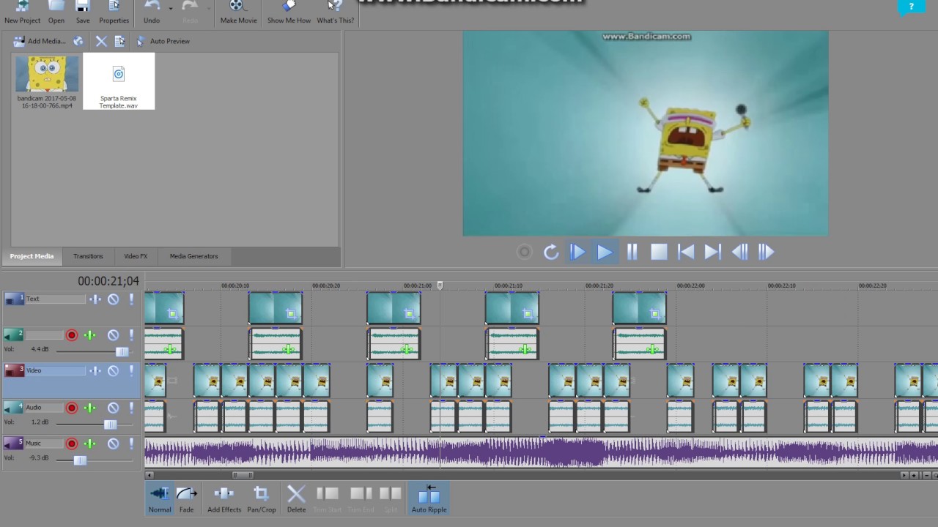
Task: Remove selected media with the X icon
Action: pos(101,41)
